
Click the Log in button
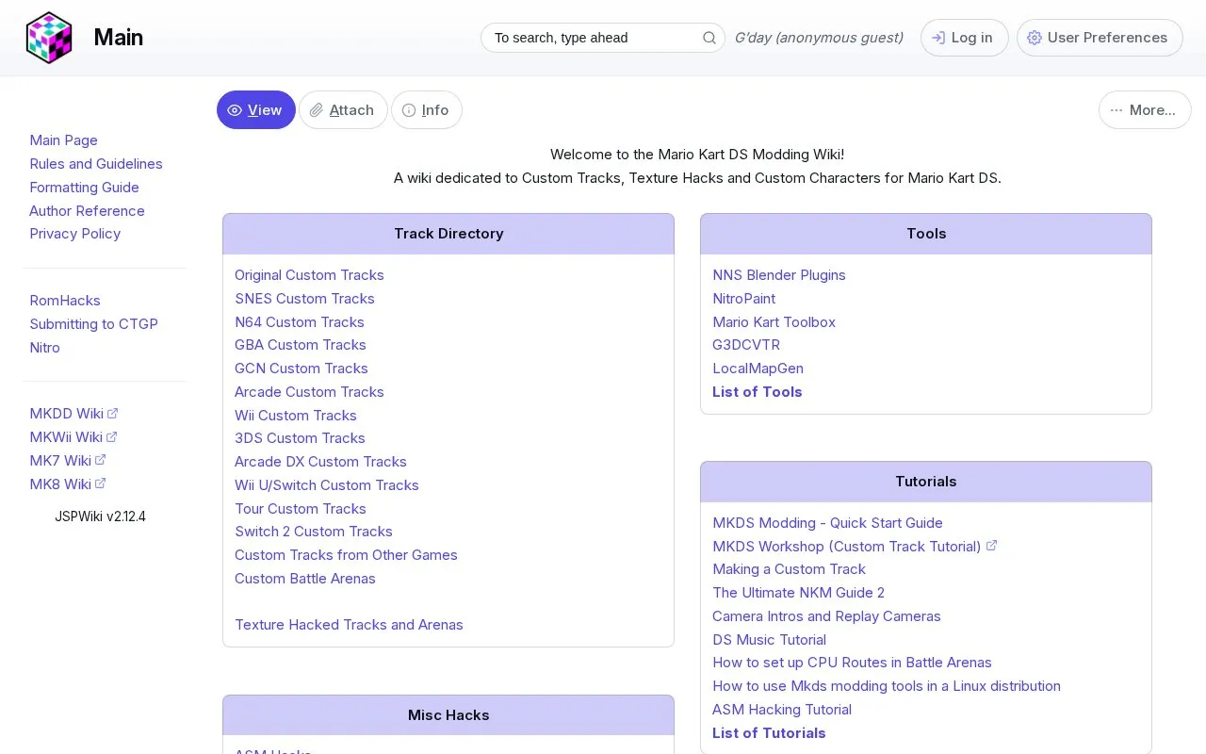[964, 38]
